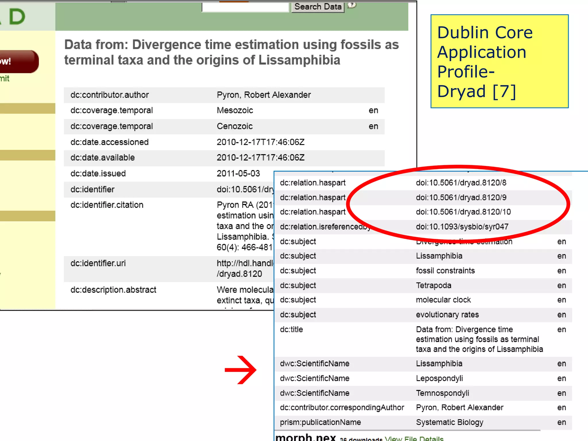Select the molecular clock subject
The height and width of the screenshot is (441, 588).
[443, 300]
